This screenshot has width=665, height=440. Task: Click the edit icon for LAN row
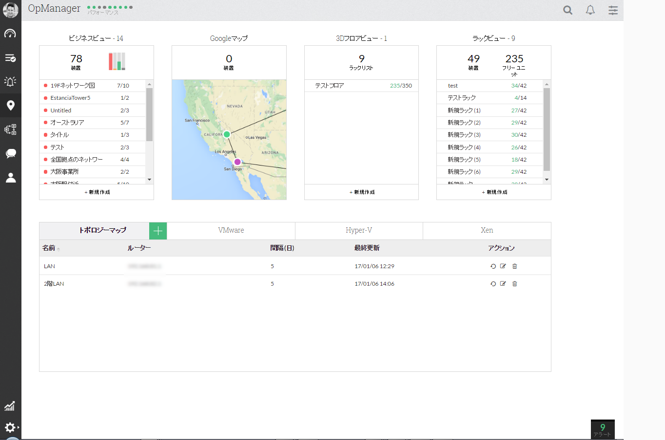tap(503, 266)
